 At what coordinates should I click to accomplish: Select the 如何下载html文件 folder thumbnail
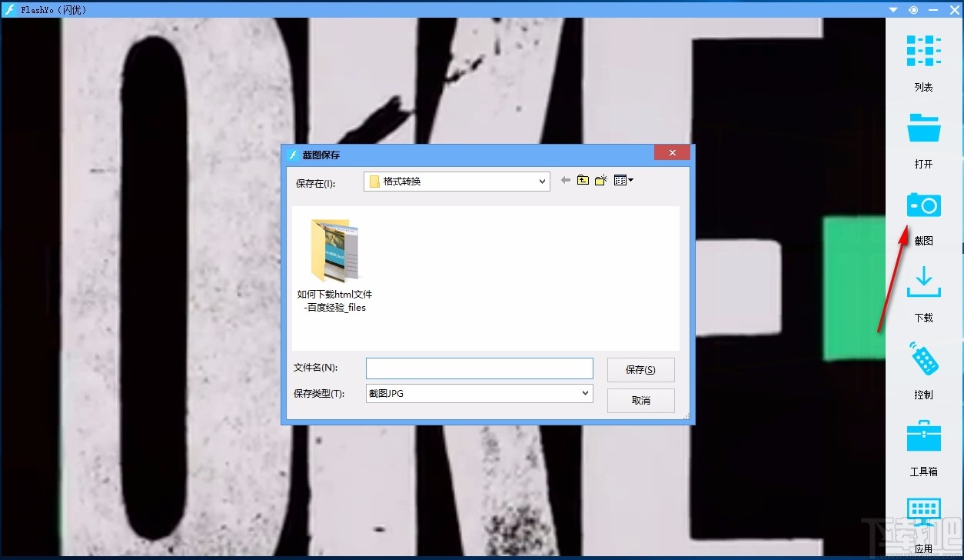(334, 250)
